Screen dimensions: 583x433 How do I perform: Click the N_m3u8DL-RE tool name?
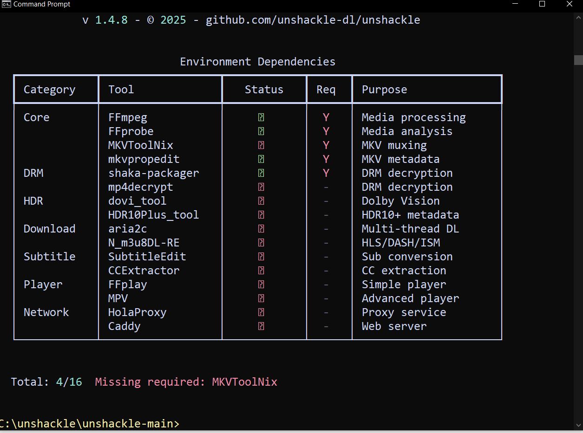pos(144,243)
